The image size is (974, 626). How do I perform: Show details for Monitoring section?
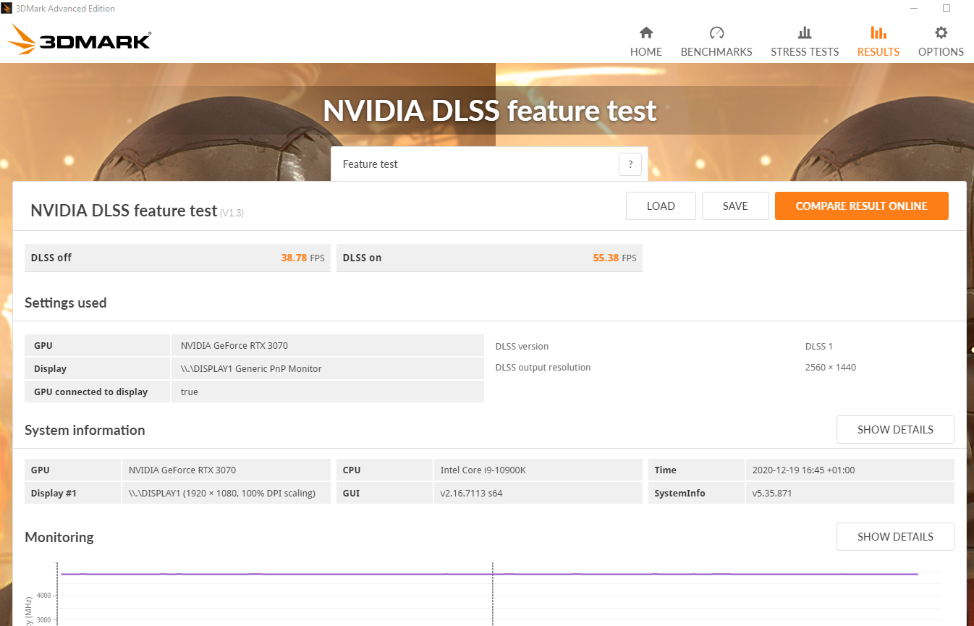click(895, 537)
